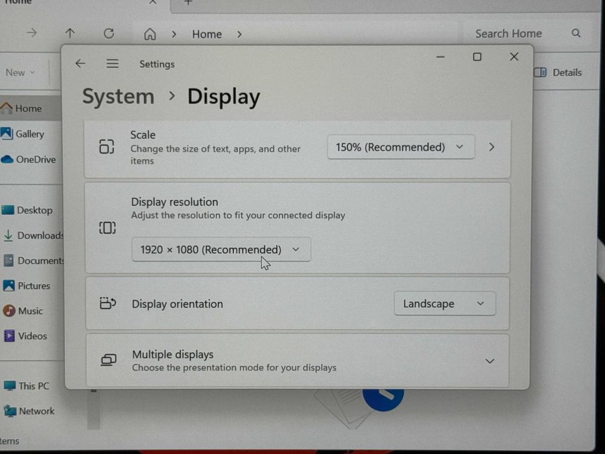
Task: Click System in the Settings breadcrumb
Action: pos(118,96)
